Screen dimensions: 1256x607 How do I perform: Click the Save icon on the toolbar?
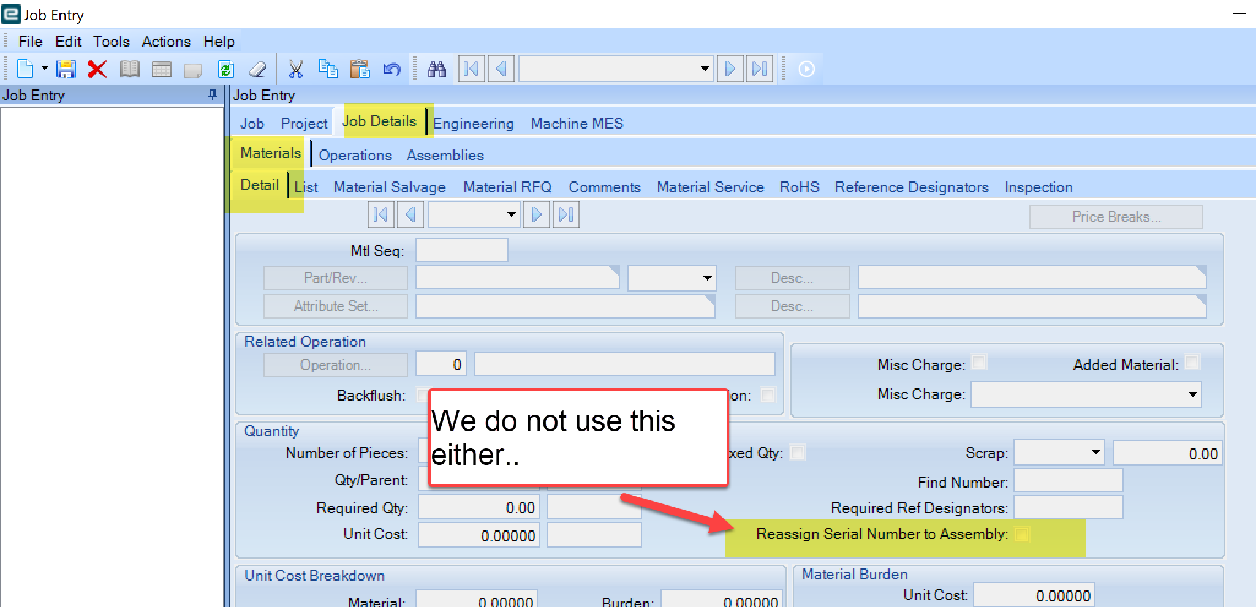[66, 69]
